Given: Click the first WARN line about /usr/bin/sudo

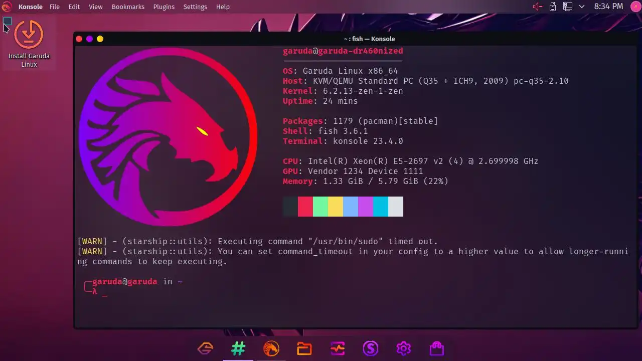Looking at the screenshot, I should tap(258, 241).
